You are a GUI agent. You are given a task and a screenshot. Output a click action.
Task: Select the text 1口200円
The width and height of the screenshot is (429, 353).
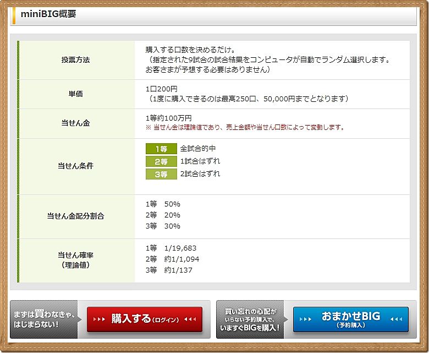pos(161,89)
